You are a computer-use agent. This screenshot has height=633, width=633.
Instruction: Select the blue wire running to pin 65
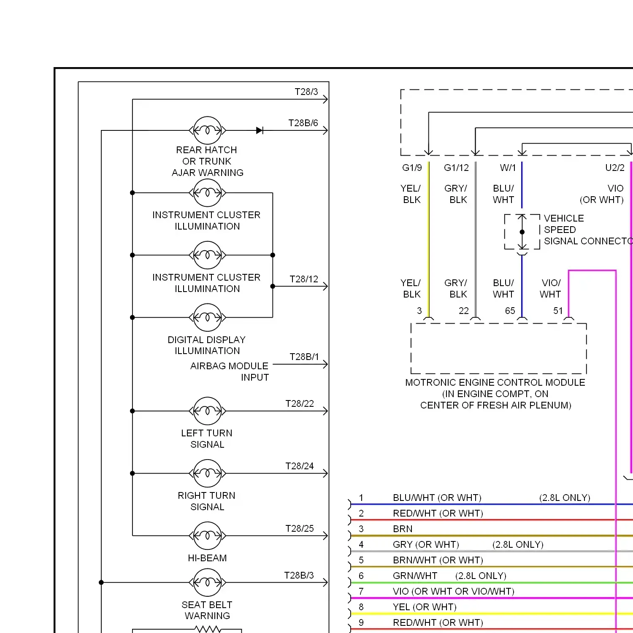pyautogui.click(x=522, y=287)
